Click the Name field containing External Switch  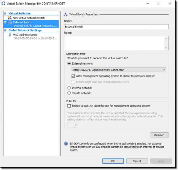(x=116, y=27)
